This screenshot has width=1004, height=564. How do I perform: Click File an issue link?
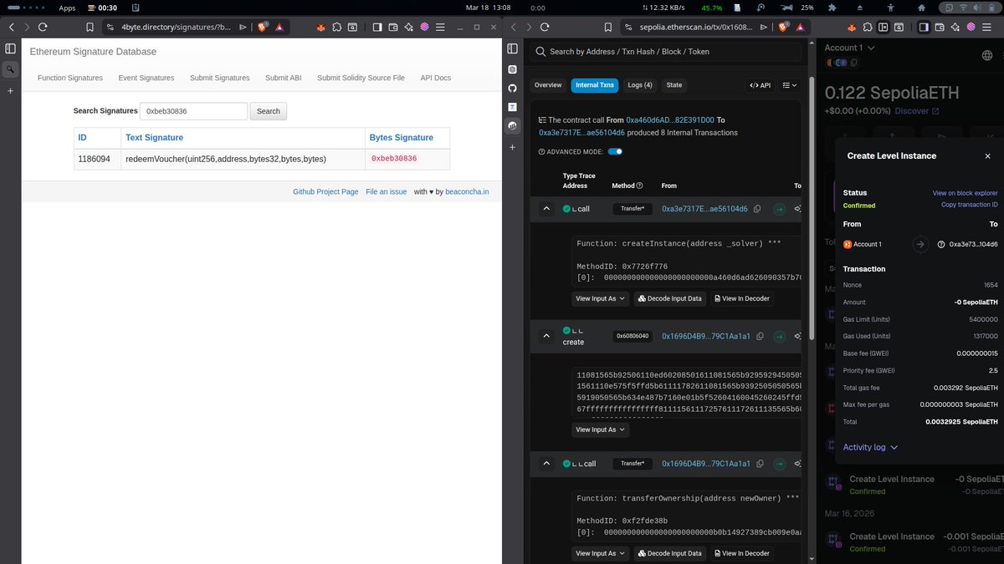[387, 191]
